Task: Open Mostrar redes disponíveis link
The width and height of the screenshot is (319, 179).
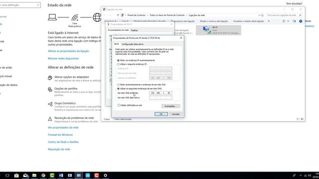Action: [x=63, y=59]
